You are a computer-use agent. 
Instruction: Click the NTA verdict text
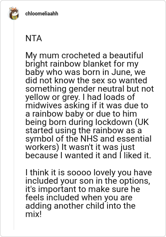click(x=34, y=38)
